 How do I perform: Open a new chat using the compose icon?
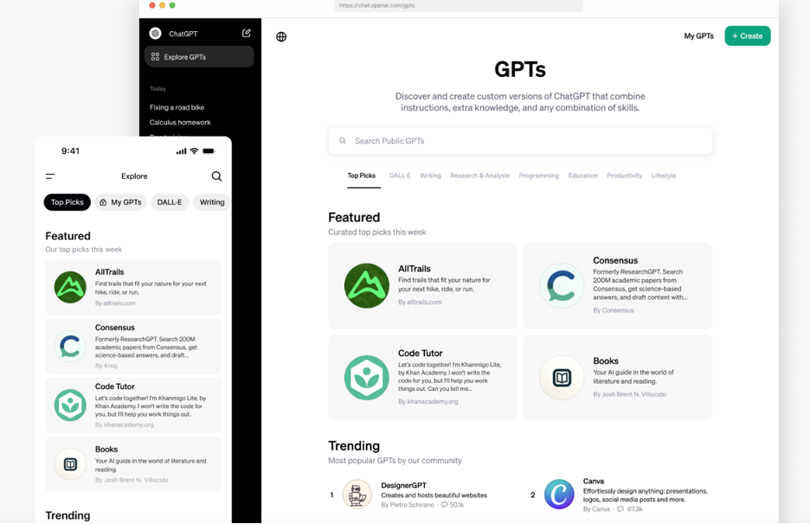(x=246, y=33)
